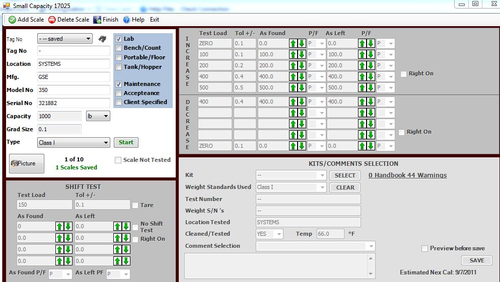The image size is (500, 282).
Task: Check Right On in the Increase section
Action: (x=404, y=74)
